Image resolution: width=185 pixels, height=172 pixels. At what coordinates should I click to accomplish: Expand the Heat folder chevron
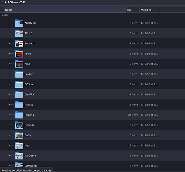click(9, 145)
